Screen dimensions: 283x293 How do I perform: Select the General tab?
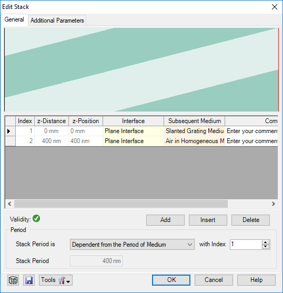14,19
